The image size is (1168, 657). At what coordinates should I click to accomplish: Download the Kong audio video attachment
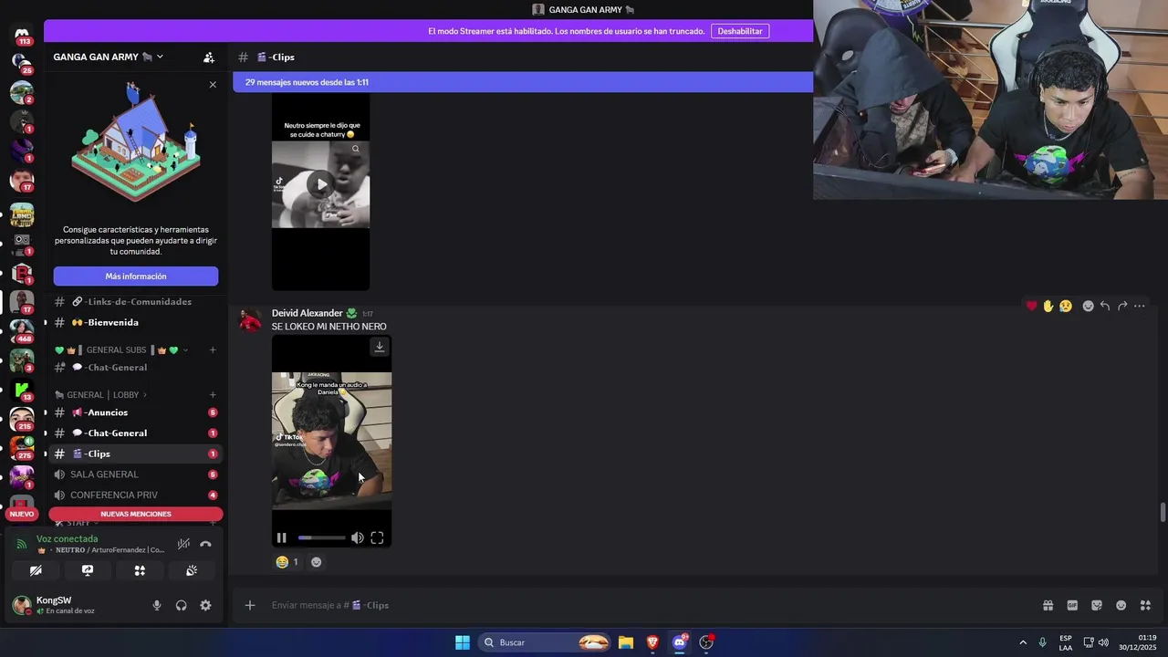coord(380,347)
